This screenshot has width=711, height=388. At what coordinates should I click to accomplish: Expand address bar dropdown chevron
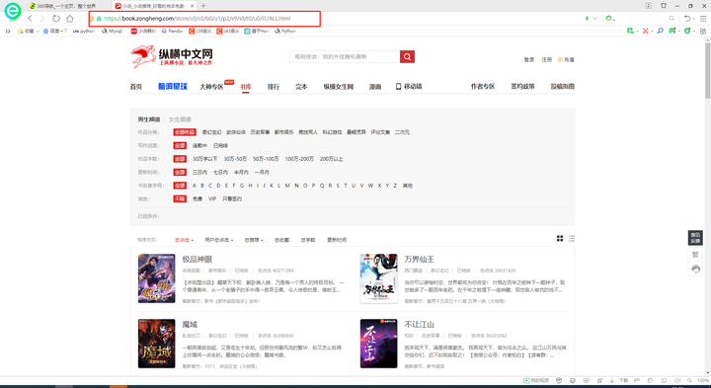coord(595,19)
